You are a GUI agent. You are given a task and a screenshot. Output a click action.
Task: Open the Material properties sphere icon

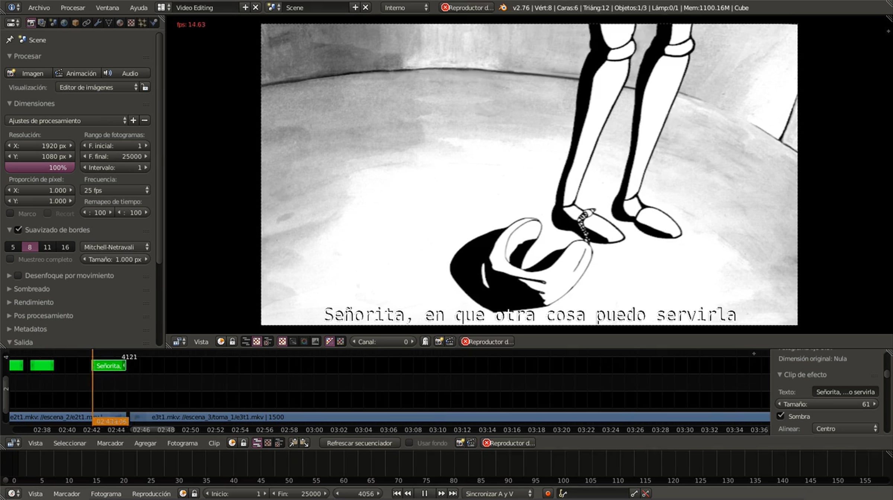tap(120, 23)
